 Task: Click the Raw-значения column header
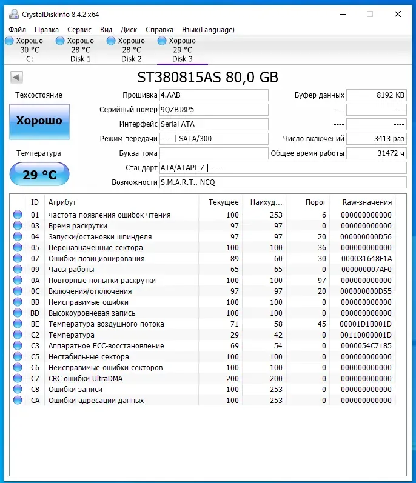tap(363, 202)
